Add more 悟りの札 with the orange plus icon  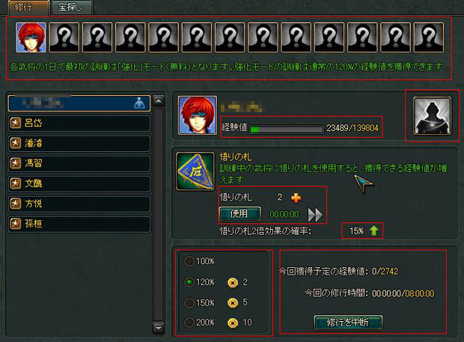pyautogui.click(x=296, y=198)
